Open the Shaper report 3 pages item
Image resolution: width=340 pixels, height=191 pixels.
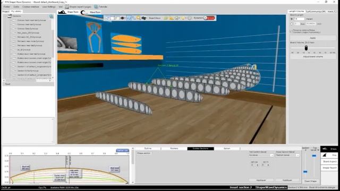pyautogui.click(x=78, y=7)
